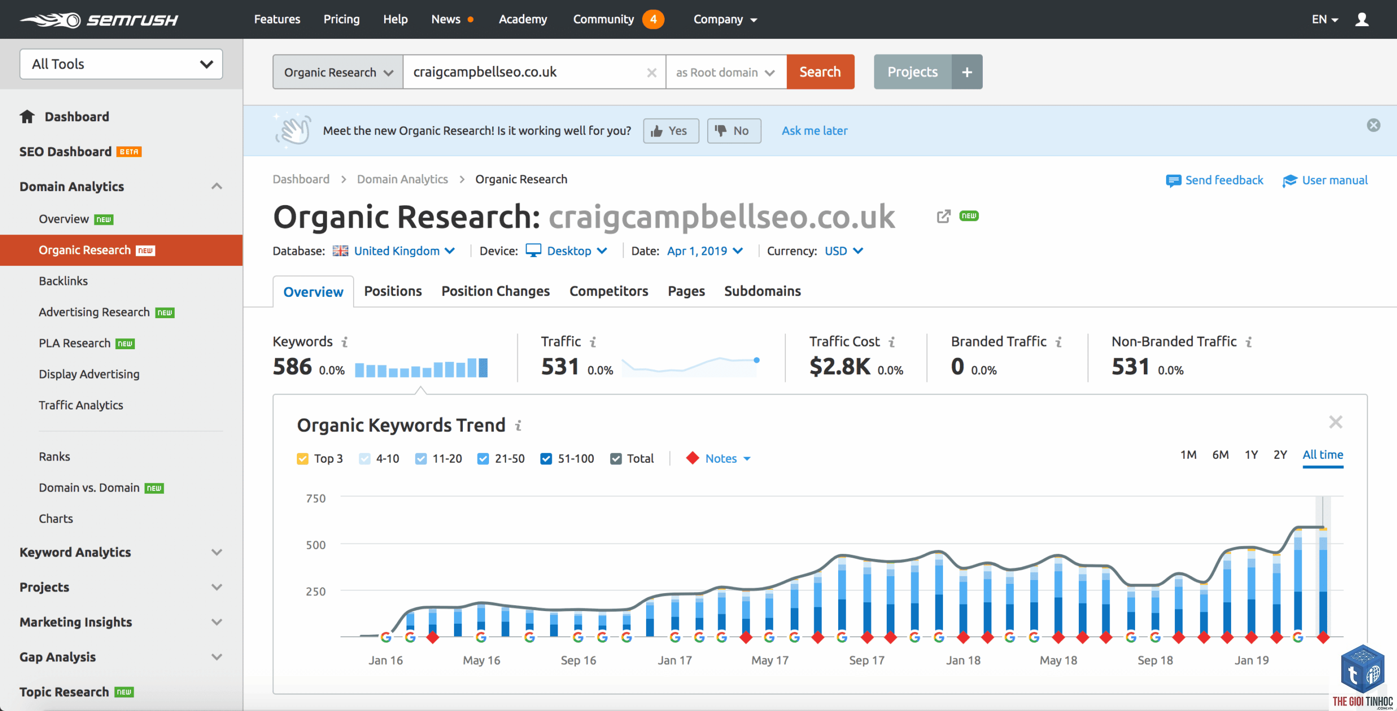Toggle the 51-100 positions checkbox

pos(546,459)
